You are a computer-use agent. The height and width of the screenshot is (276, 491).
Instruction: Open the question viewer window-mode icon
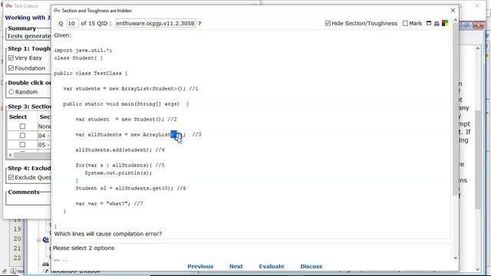429,23
